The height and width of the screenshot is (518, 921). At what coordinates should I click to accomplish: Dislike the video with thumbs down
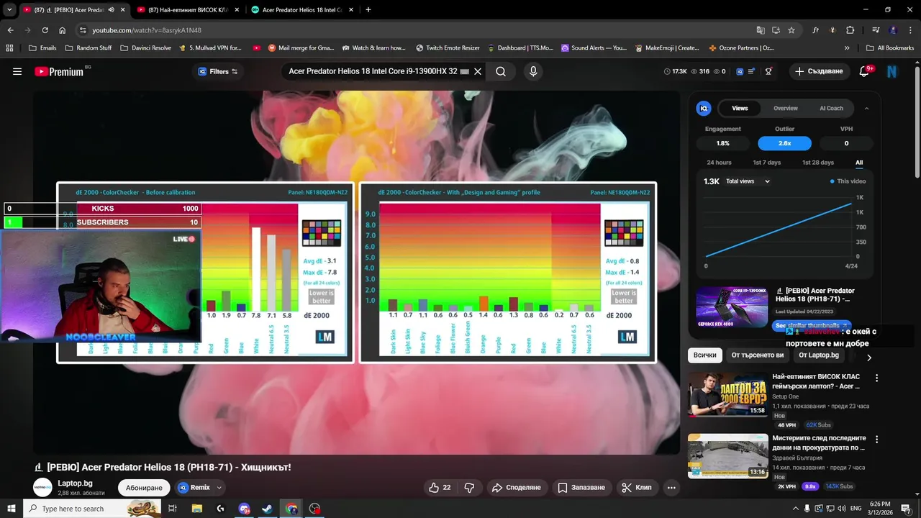469,487
